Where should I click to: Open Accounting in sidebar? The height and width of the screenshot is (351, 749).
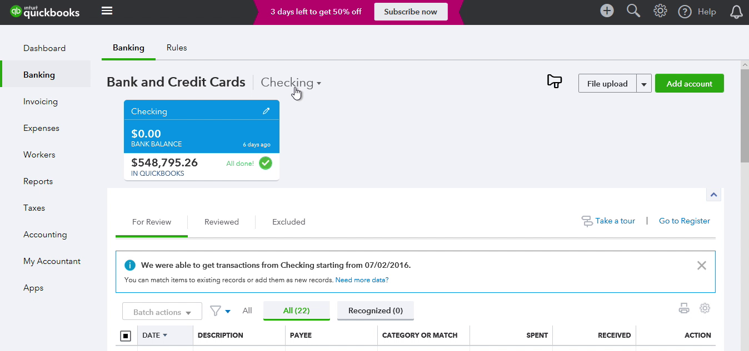(45, 235)
